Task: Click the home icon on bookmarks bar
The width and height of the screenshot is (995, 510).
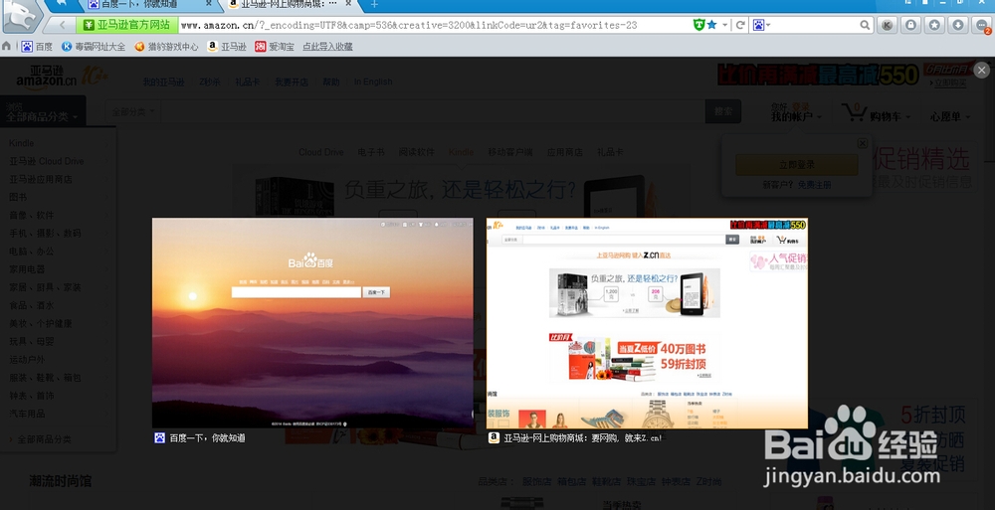Action: point(7,46)
